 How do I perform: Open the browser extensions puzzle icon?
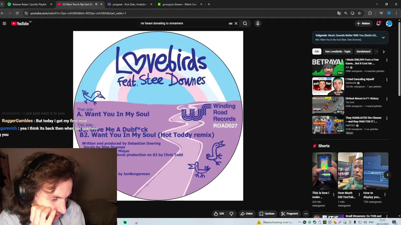[x=370, y=13]
